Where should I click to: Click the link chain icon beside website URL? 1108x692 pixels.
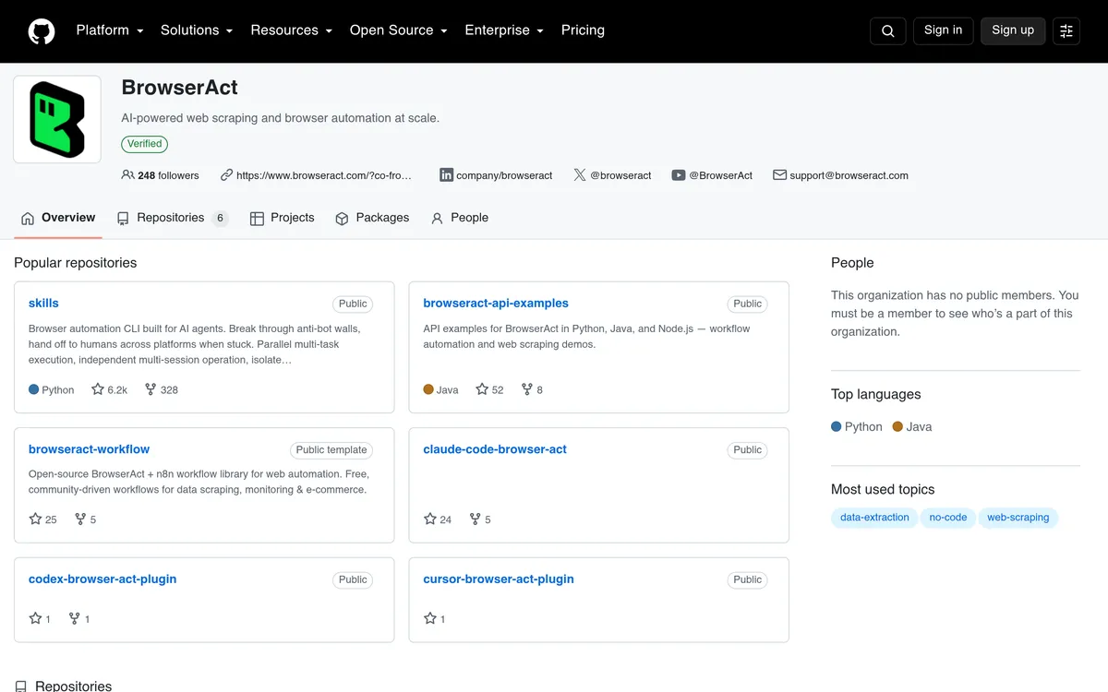tap(226, 174)
